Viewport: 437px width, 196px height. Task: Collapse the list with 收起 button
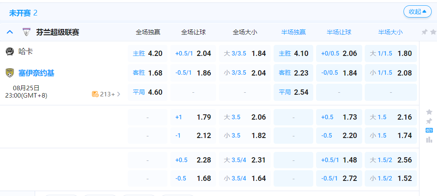[x=417, y=11]
